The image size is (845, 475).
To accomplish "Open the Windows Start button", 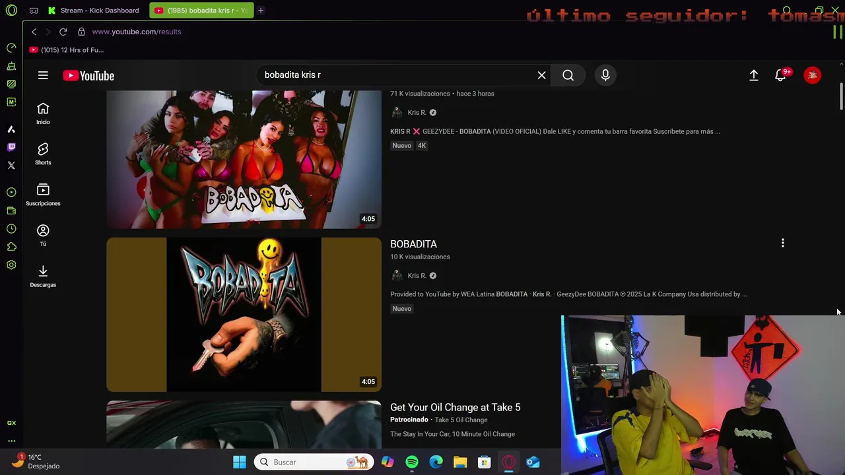I will [x=240, y=462].
